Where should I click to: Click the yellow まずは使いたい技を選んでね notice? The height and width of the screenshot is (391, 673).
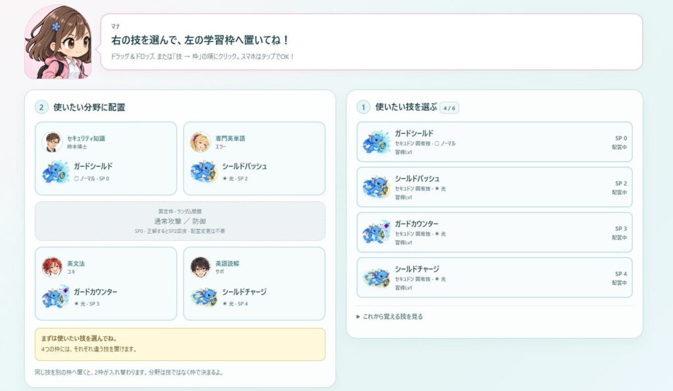(180, 344)
